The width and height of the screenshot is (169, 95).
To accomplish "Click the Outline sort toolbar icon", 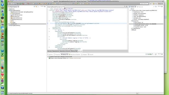I will [x=154, y=7].
